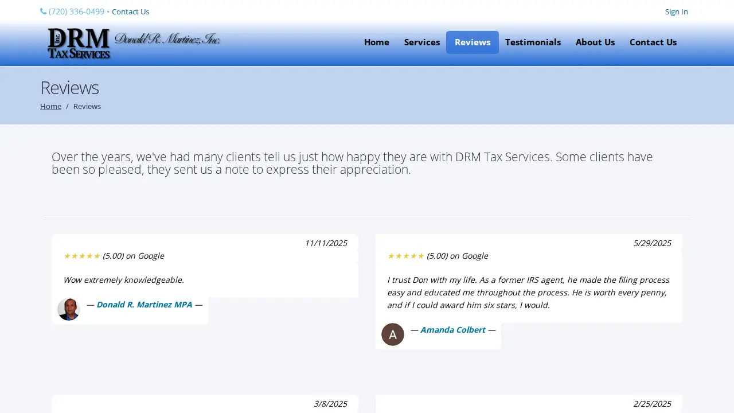Click the 3/8/2025 review date
The width and height of the screenshot is (734, 413).
pyautogui.click(x=330, y=404)
